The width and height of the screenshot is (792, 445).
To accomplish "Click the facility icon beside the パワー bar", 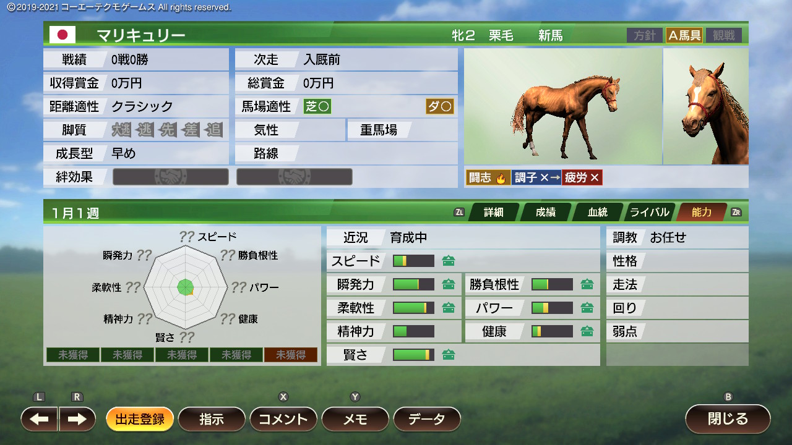I will (x=587, y=308).
